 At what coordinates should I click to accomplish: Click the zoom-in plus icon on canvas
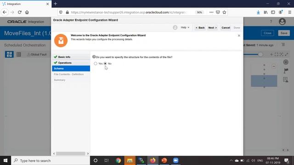[x=271, y=55]
